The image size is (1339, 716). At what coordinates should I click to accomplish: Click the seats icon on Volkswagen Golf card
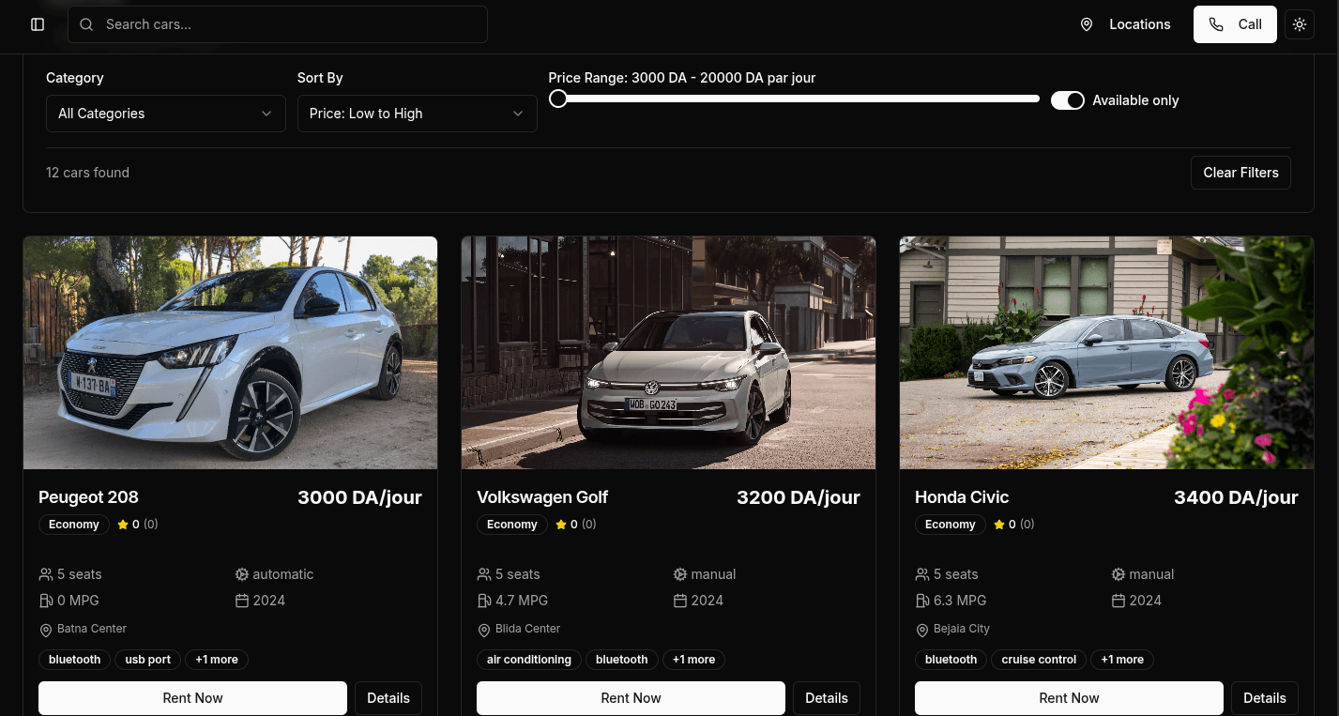coord(484,574)
